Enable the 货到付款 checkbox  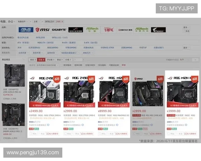(x=73, y=65)
